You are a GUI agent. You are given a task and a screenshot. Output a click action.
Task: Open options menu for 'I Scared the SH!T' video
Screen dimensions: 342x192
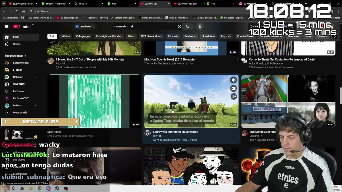point(140,60)
